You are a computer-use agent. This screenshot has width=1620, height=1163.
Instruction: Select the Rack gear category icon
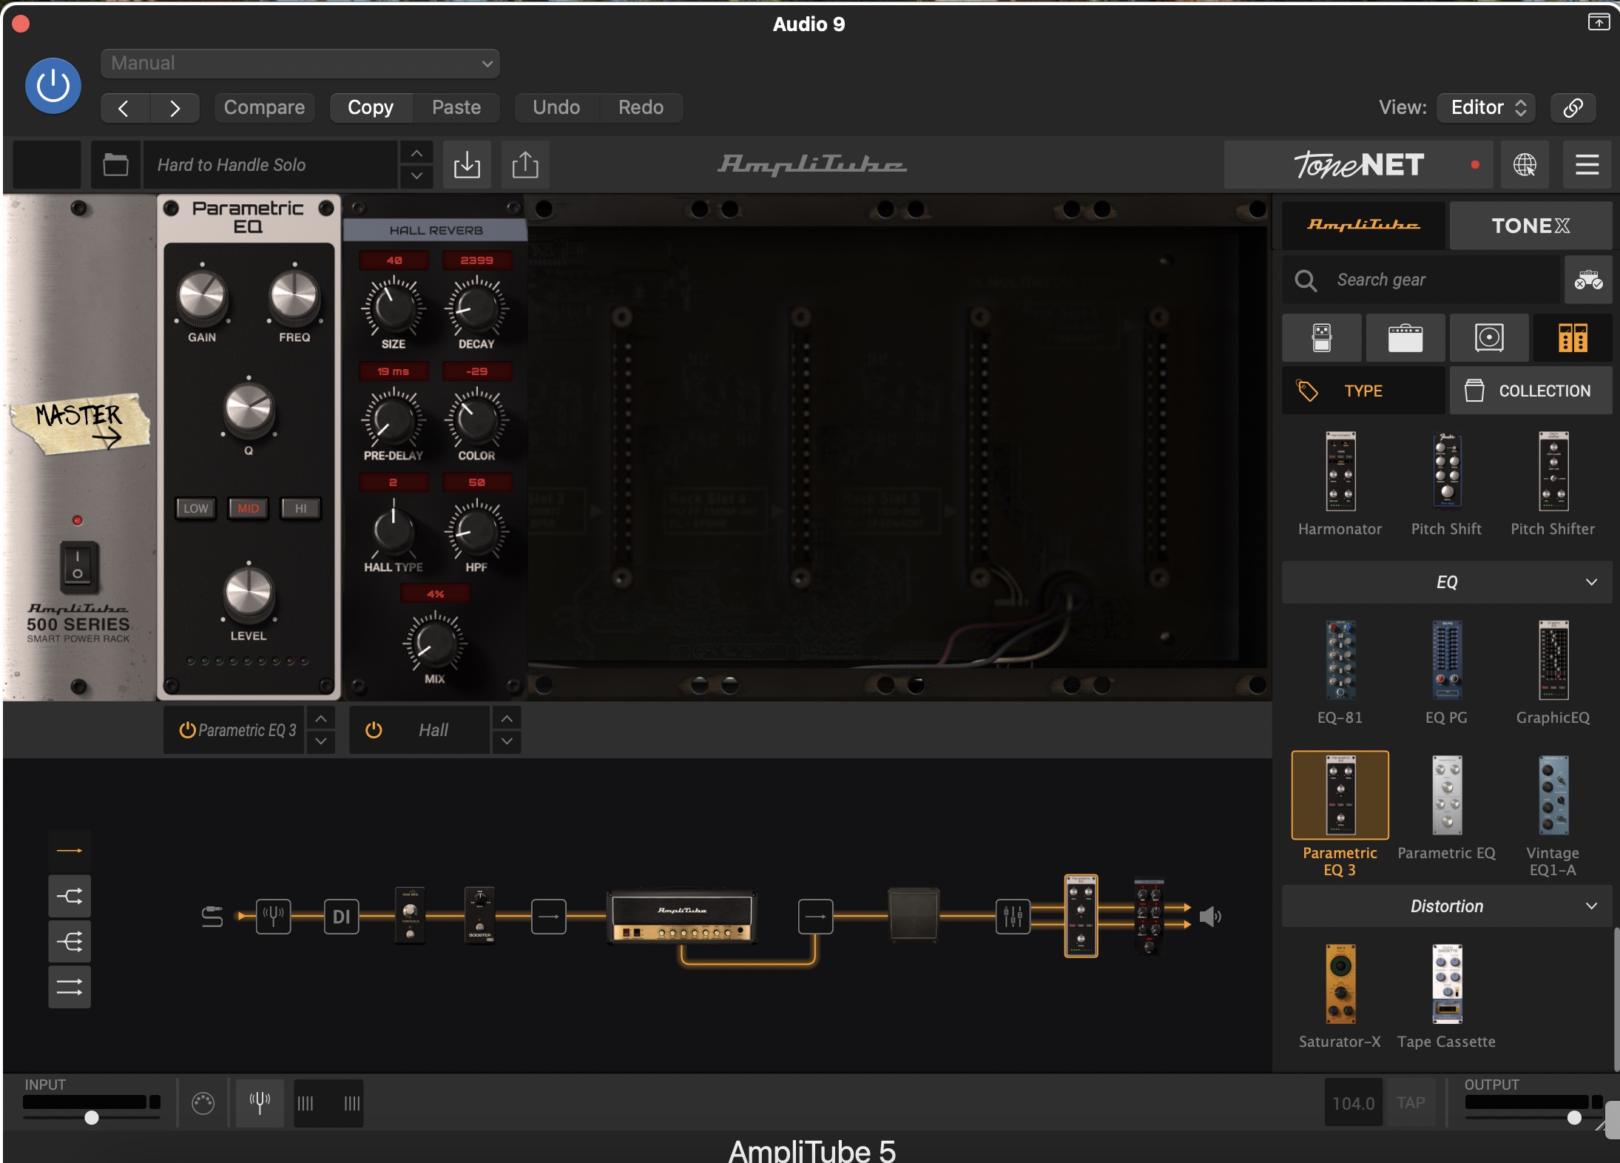[x=1573, y=338]
